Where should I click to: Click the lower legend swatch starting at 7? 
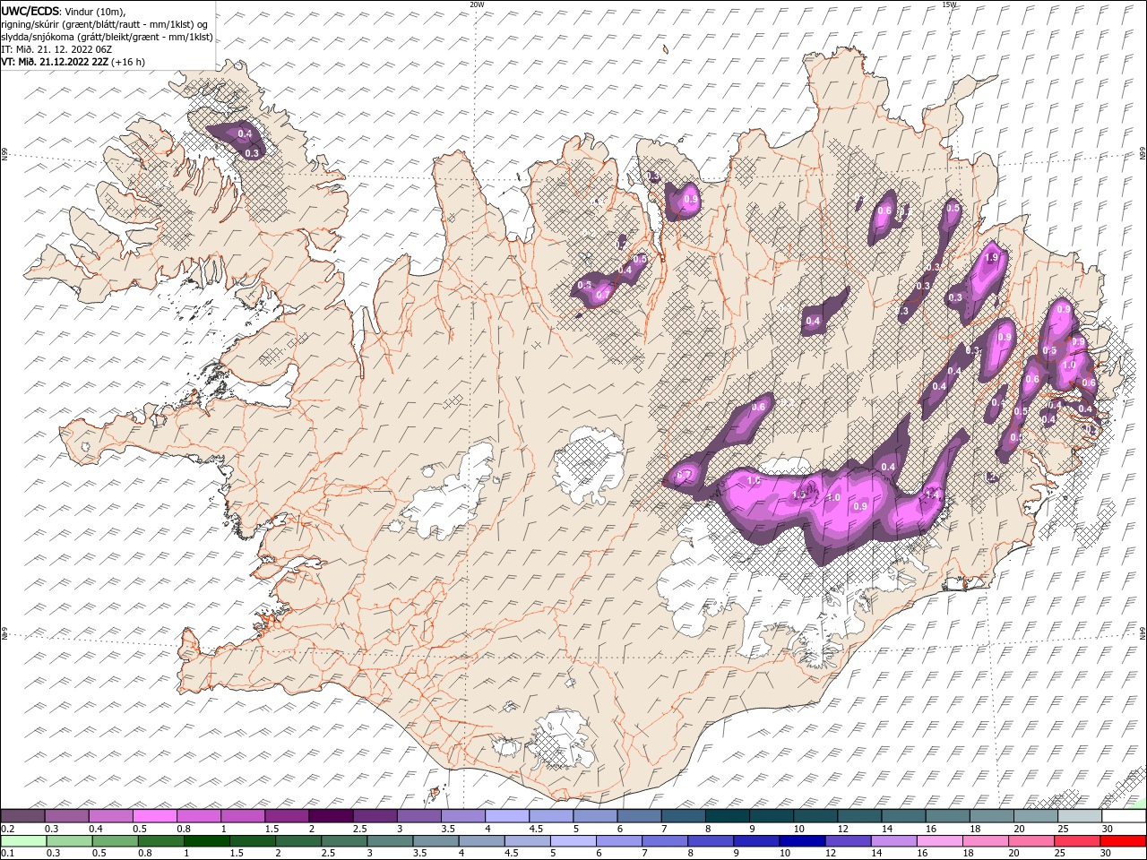pos(664,841)
